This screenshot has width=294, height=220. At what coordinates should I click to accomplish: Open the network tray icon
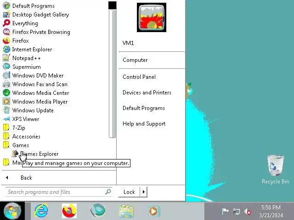pyautogui.click(x=237, y=211)
